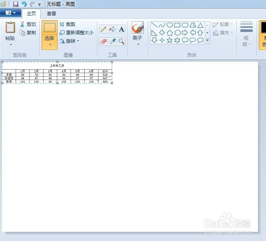
Task: Open the blue Paint file menu button
Action: 11,13
